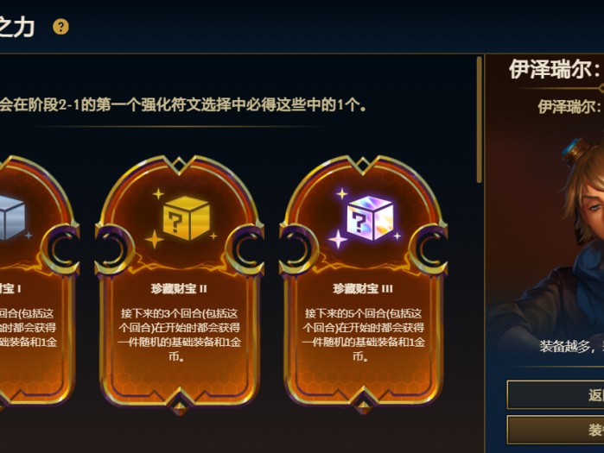The width and height of the screenshot is (604, 453).
Task: Click the 珍藏财宝 II card title
Action: [179, 289]
